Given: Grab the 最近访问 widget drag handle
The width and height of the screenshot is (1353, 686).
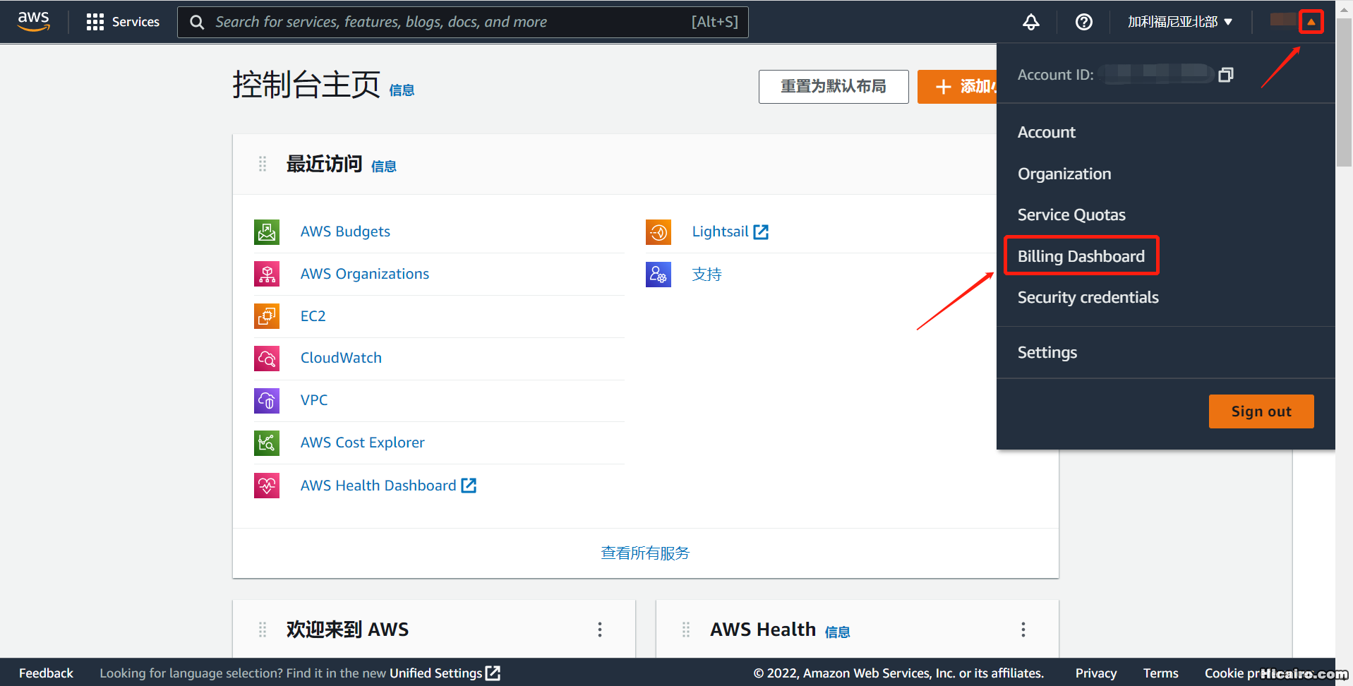Looking at the screenshot, I should point(263,164).
